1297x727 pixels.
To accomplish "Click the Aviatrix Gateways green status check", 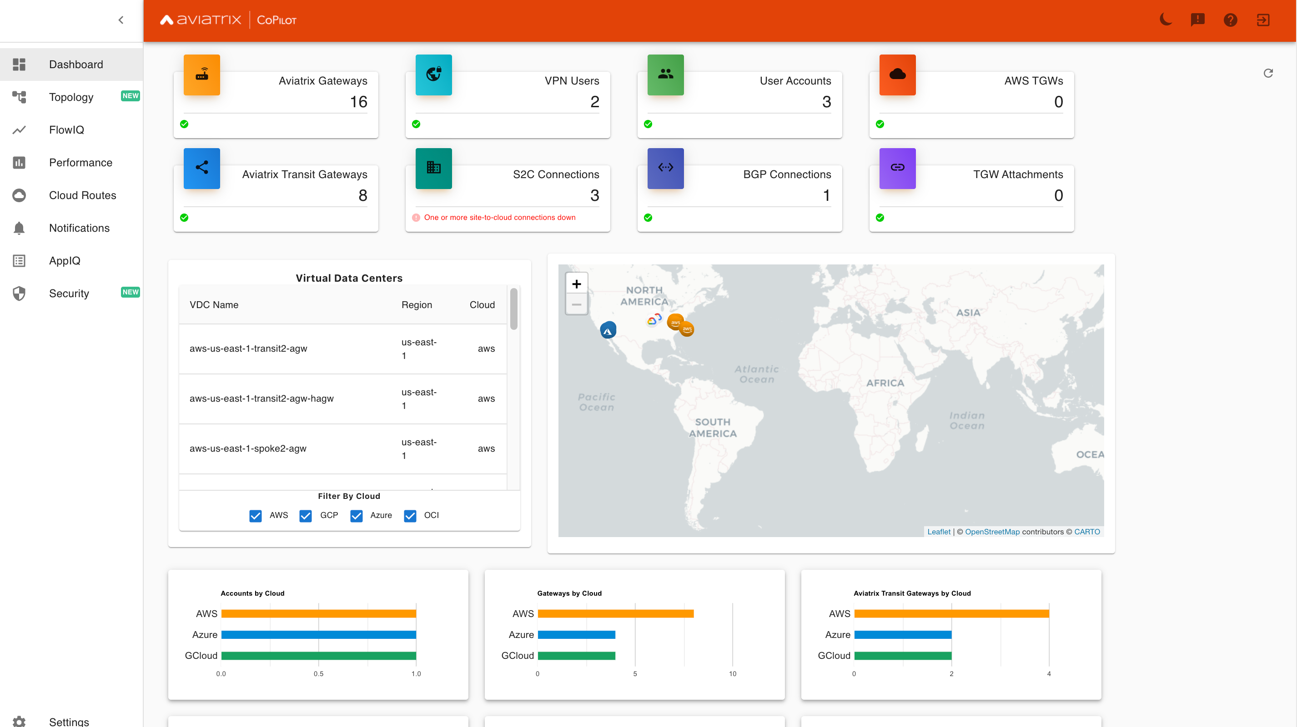I will click(x=184, y=124).
